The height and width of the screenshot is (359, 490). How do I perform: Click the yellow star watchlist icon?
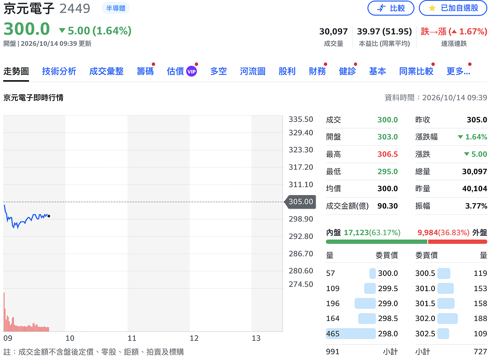click(x=432, y=8)
